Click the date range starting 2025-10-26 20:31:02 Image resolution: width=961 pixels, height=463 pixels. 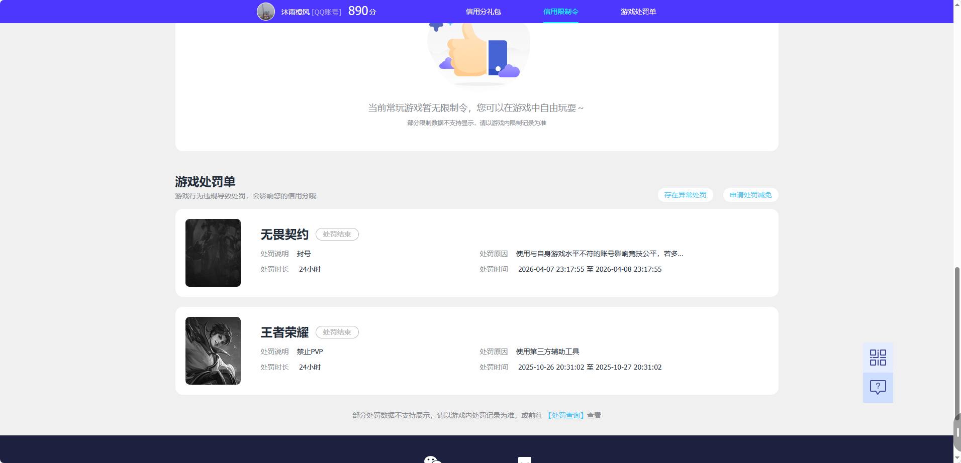coord(590,367)
